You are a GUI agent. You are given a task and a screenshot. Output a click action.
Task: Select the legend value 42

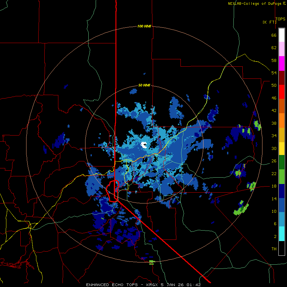click(x=274, y=111)
